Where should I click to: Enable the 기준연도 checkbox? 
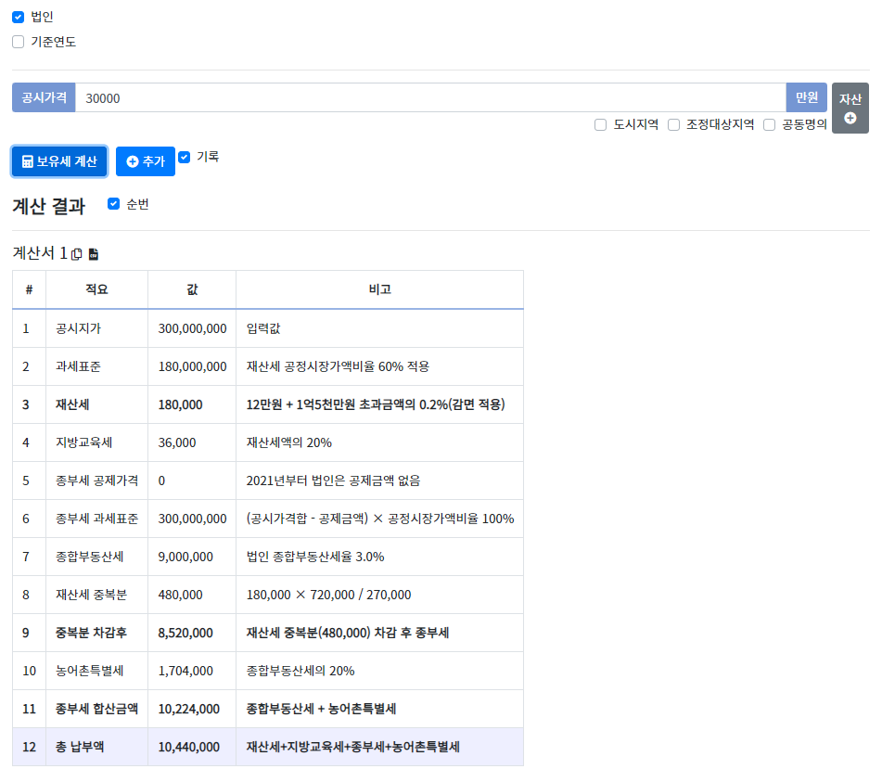(x=18, y=42)
